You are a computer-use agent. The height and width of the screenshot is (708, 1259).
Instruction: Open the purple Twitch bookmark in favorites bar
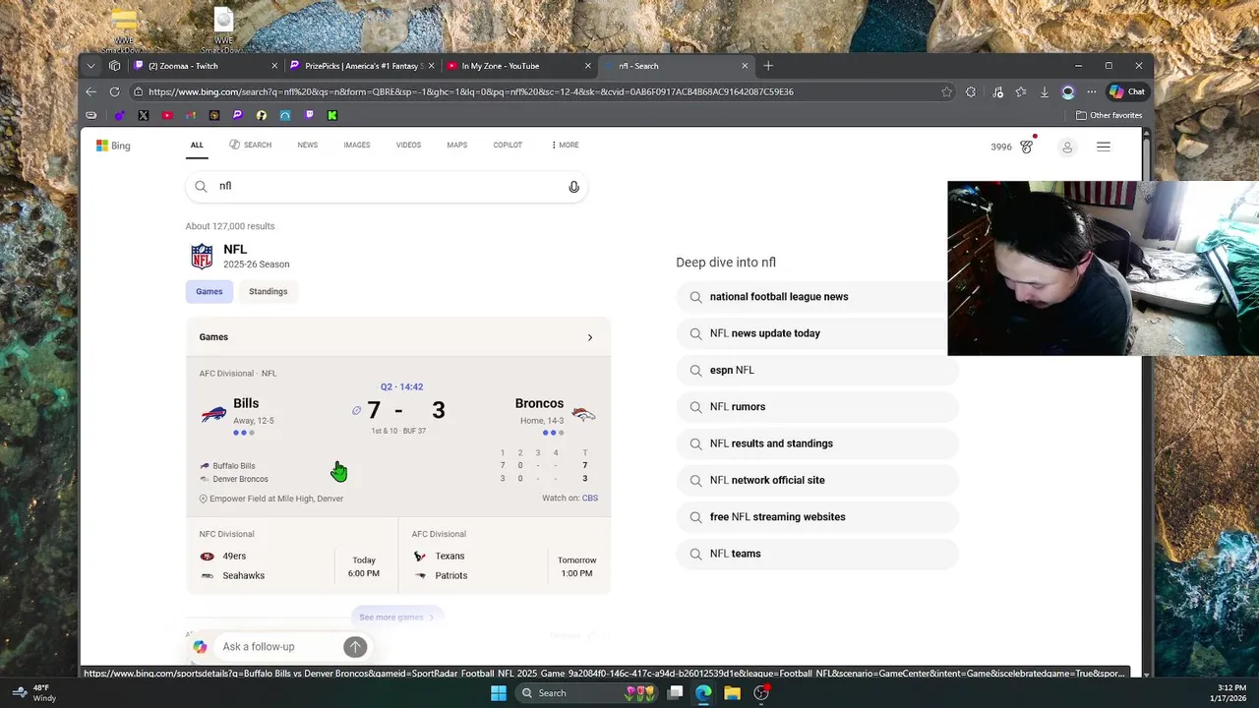[x=309, y=115]
